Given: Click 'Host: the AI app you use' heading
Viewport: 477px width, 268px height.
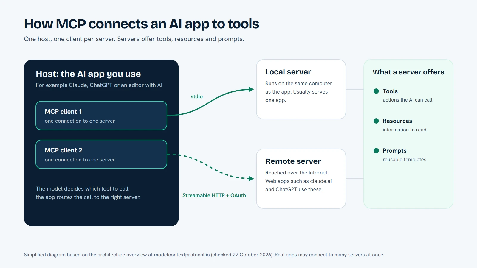Looking at the screenshot, I should [88, 74].
